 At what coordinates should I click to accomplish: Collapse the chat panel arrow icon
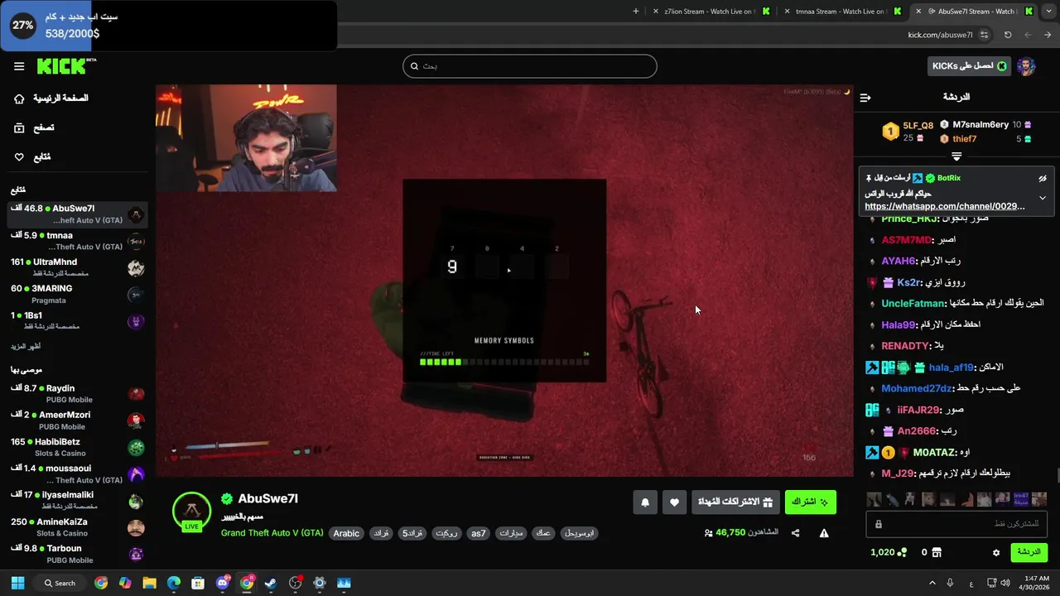(x=865, y=98)
